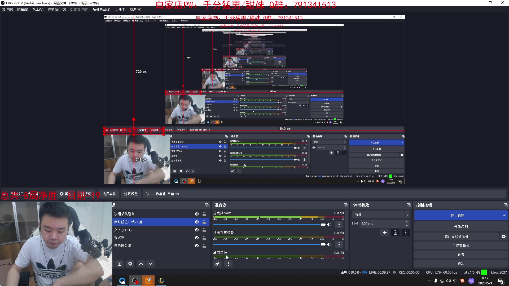Move selected source down in the list
This screenshot has width=509, height=286.
pyautogui.click(x=150, y=264)
